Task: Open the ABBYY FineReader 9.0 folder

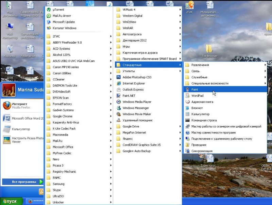Action: coord(79,42)
